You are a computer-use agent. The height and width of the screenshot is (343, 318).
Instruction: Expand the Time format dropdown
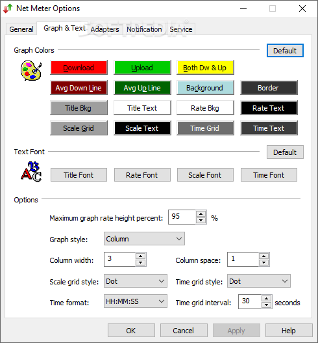coord(136,301)
